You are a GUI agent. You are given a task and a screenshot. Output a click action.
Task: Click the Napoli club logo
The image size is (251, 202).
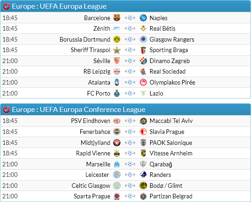point(143,18)
